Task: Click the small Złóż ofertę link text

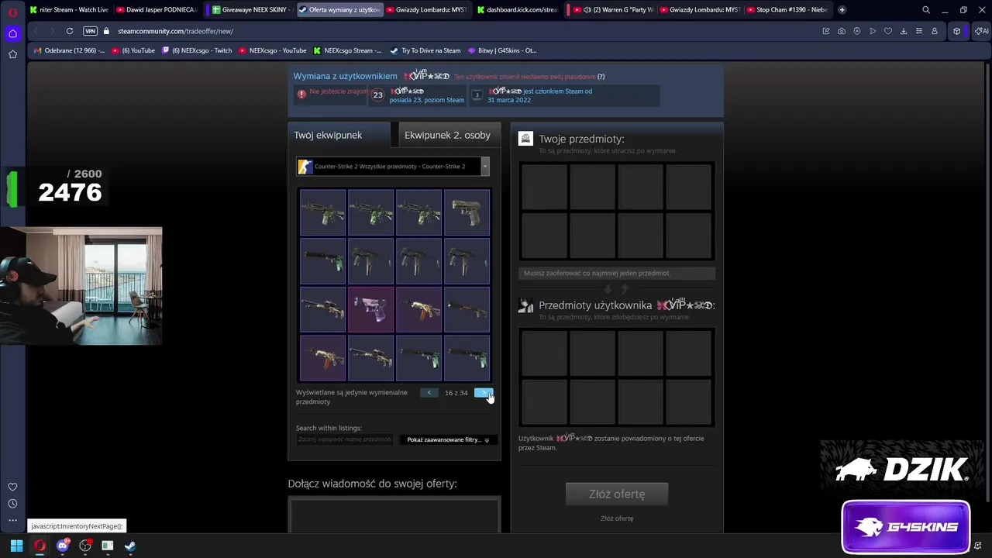Action: coord(617,518)
